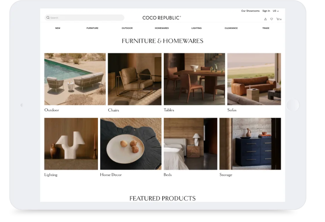325x222 pixels.
Task: Select the Tables category image
Action: [194, 79]
